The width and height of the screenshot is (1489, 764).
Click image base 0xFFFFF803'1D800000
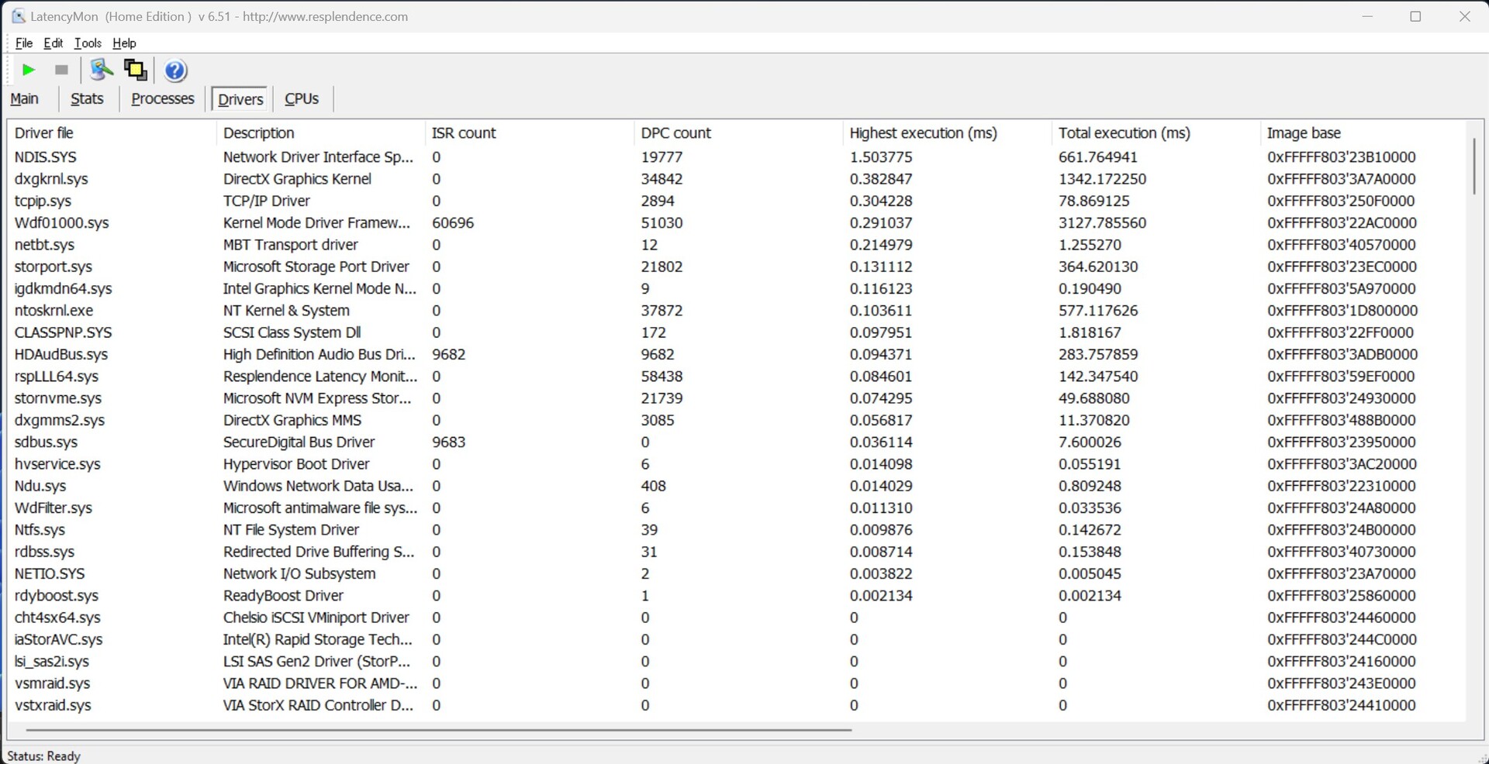(1342, 311)
